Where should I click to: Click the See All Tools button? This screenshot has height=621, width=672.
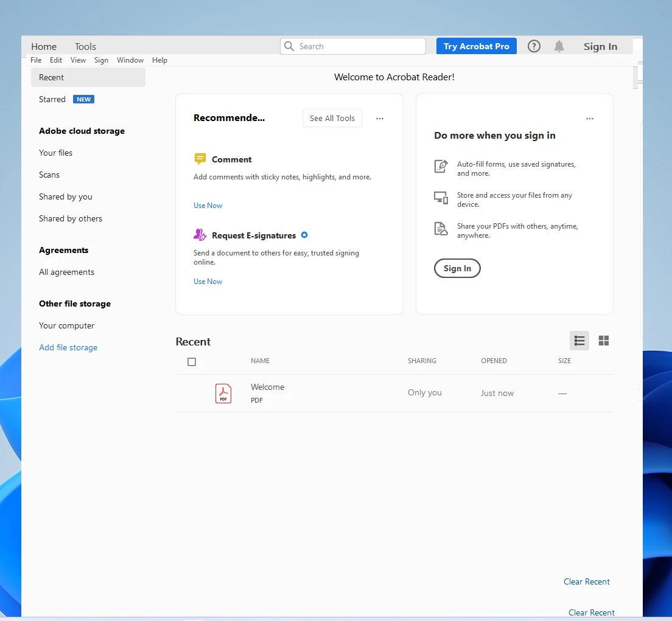pos(332,118)
